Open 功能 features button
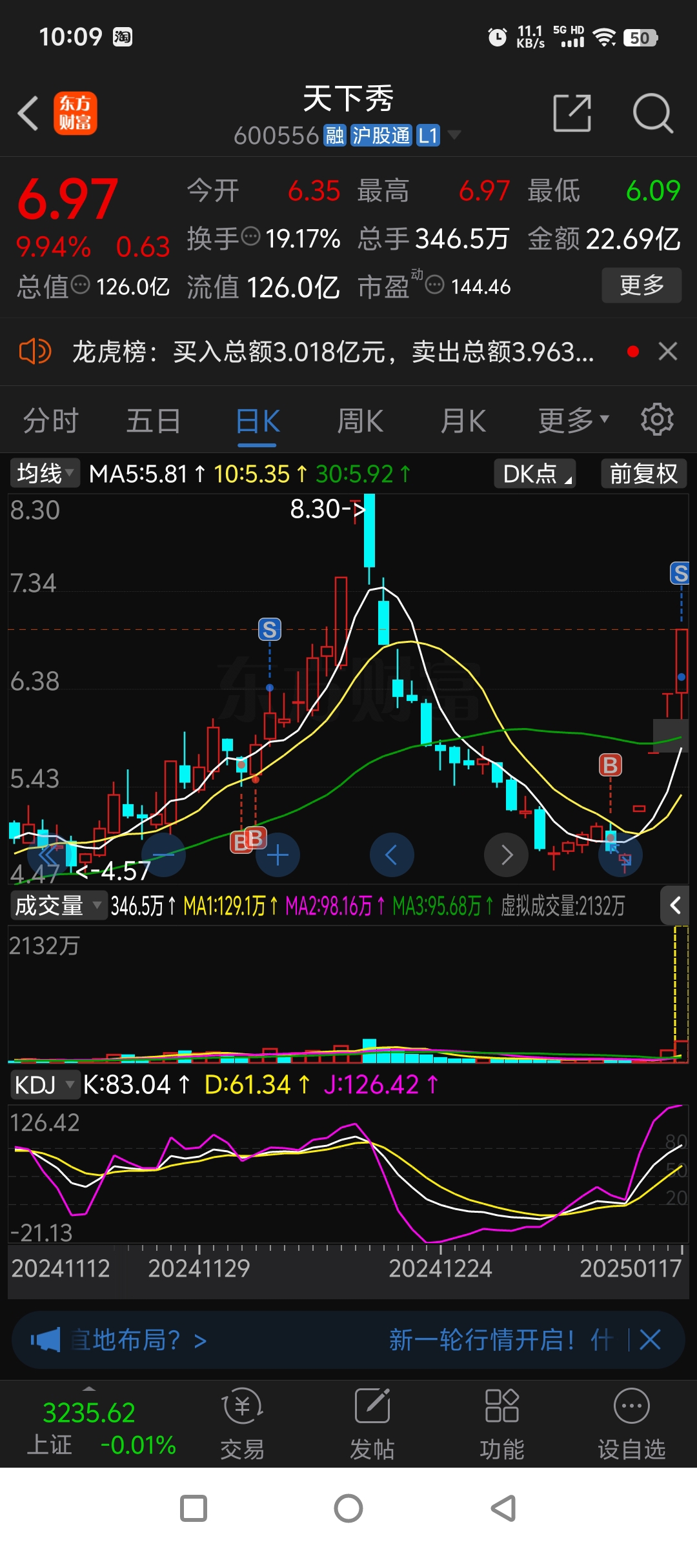 [501, 1424]
